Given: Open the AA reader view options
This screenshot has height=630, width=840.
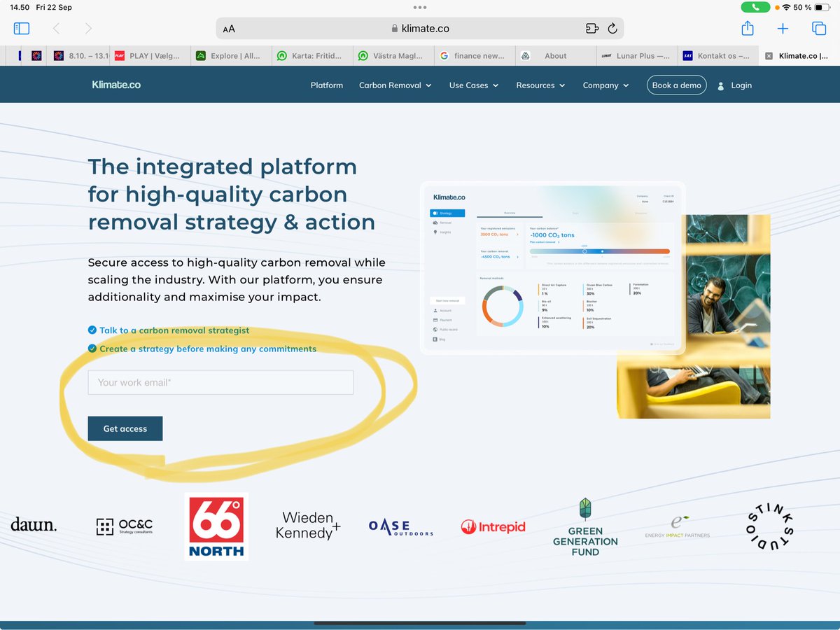Looking at the screenshot, I should click(x=229, y=29).
